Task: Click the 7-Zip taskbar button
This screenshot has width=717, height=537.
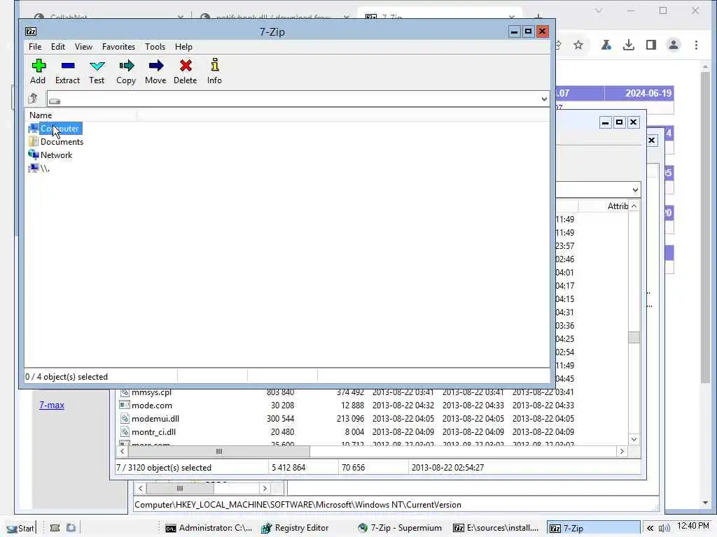Action: pyautogui.click(x=594, y=528)
